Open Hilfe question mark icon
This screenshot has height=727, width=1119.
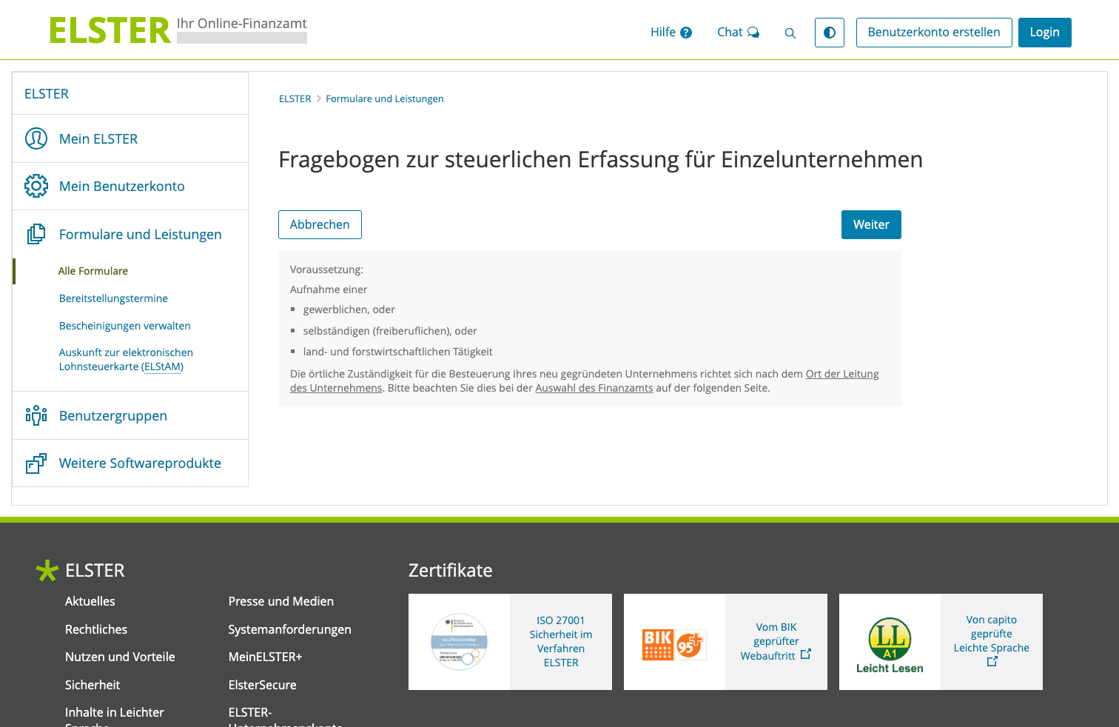pos(686,33)
